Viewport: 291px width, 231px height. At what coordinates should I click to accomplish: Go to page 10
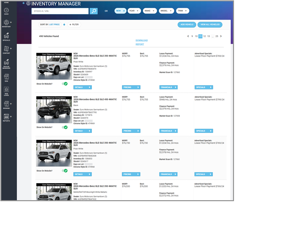(x=196, y=36)
